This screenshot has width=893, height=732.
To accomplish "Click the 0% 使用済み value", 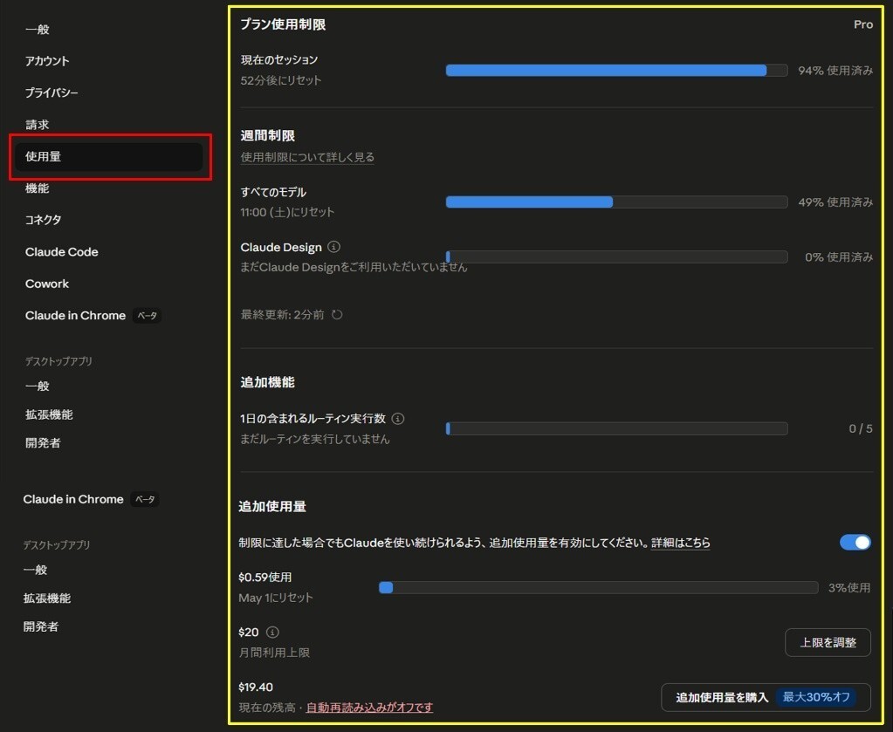I will pyautogui.click(x=838, y=257).
